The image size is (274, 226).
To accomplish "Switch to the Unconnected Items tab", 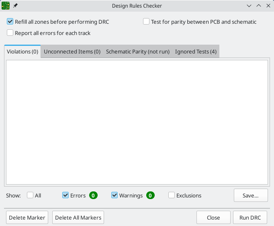I will pyautogui.click(x=72, y=51).
